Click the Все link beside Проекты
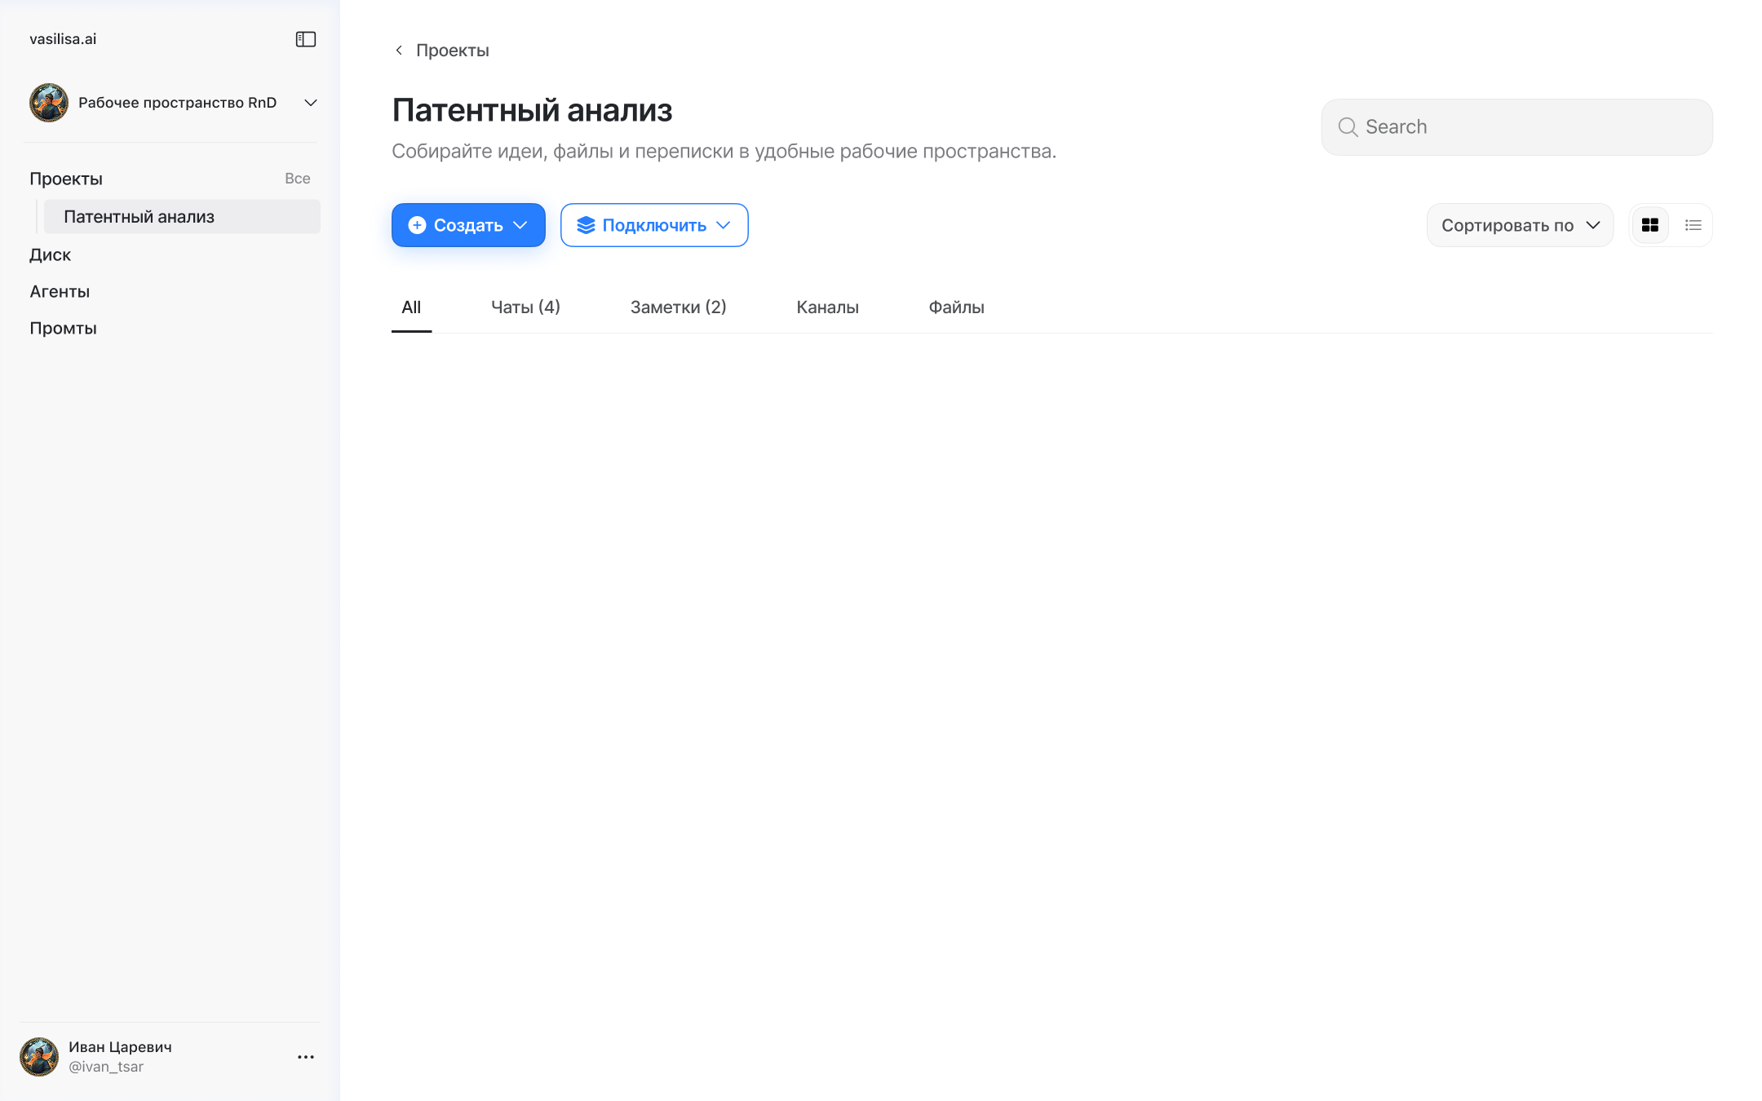The width and height of the screenshot is (1762, 1101). click(x=297, y=179)
